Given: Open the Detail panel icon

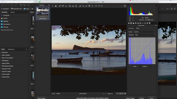Looking at the screenshot, I should (x=133, y=23).
